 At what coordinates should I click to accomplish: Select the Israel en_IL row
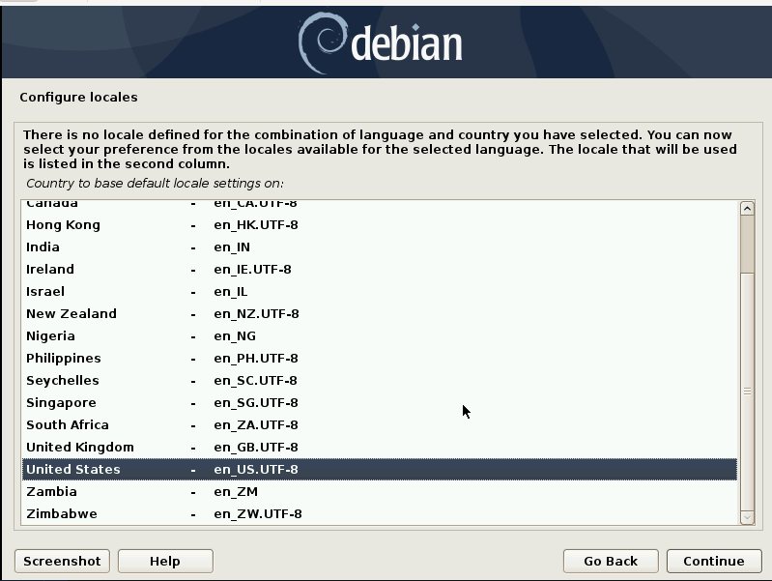coord(380,291)
